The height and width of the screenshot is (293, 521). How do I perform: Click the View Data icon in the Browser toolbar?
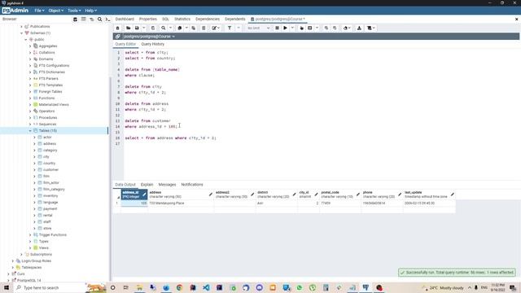[83, 20]
